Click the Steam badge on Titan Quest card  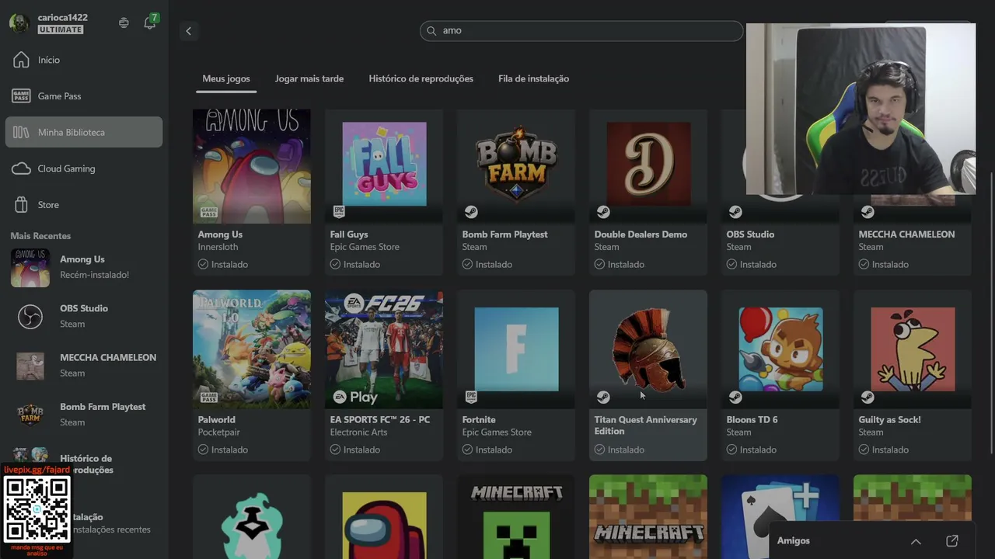click(x=603, y=398)
